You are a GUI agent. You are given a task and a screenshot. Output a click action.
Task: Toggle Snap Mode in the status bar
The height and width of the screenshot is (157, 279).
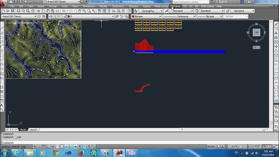(39, 147)
